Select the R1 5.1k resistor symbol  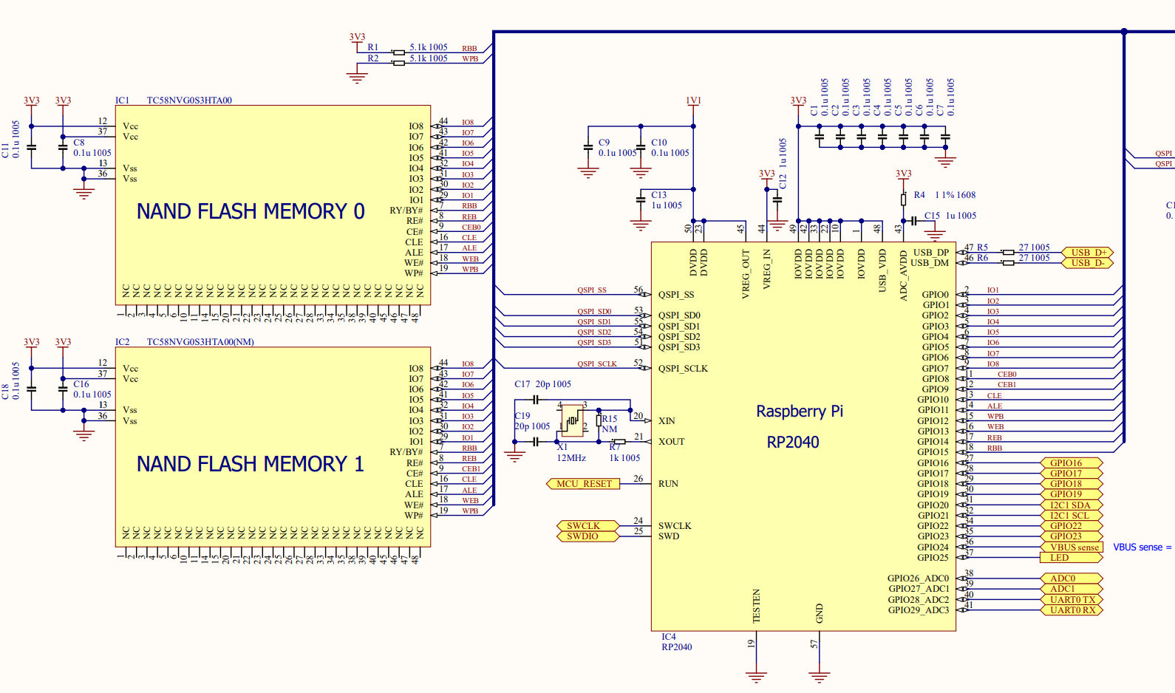(399, 52)
